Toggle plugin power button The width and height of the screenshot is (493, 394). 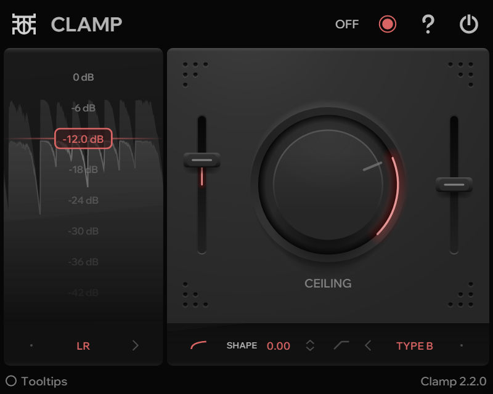[x=469, y=24]
